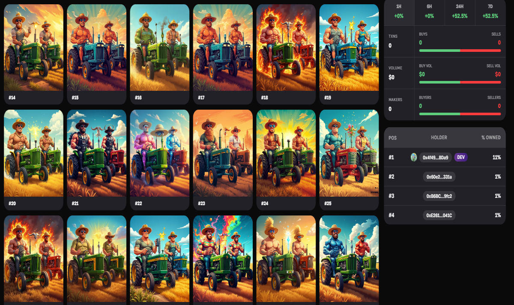Open holder address 0x60e2...331a
514x305 pixels.
click(439, 176)
